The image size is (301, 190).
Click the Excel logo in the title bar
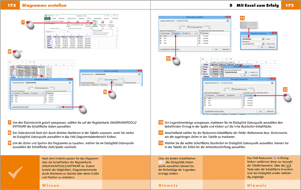46,16
